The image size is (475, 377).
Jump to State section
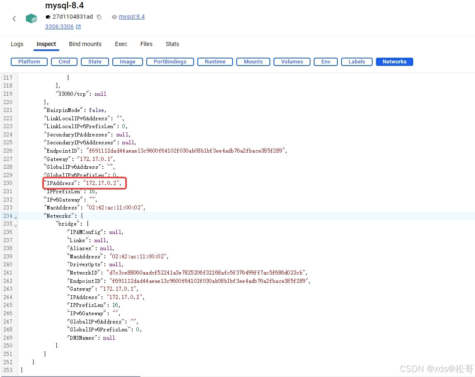95,61
